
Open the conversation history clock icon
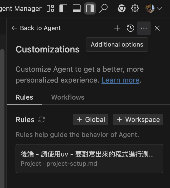click(x=131, y=28)
